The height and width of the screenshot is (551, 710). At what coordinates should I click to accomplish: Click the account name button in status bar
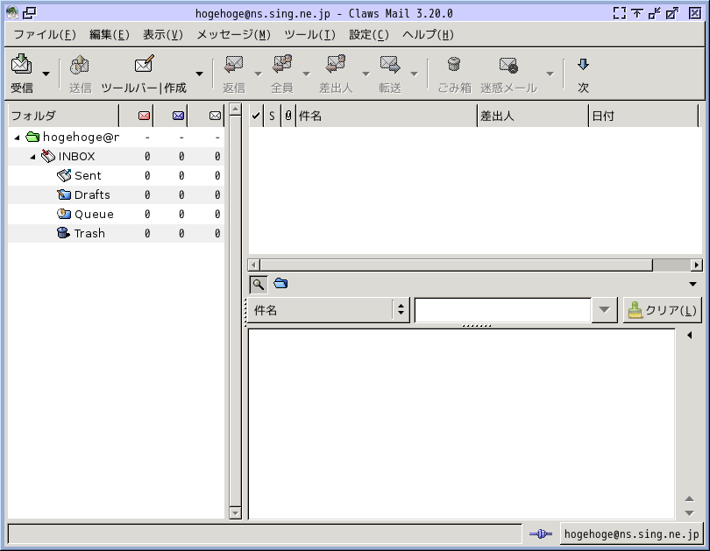[x=631, y=533]
